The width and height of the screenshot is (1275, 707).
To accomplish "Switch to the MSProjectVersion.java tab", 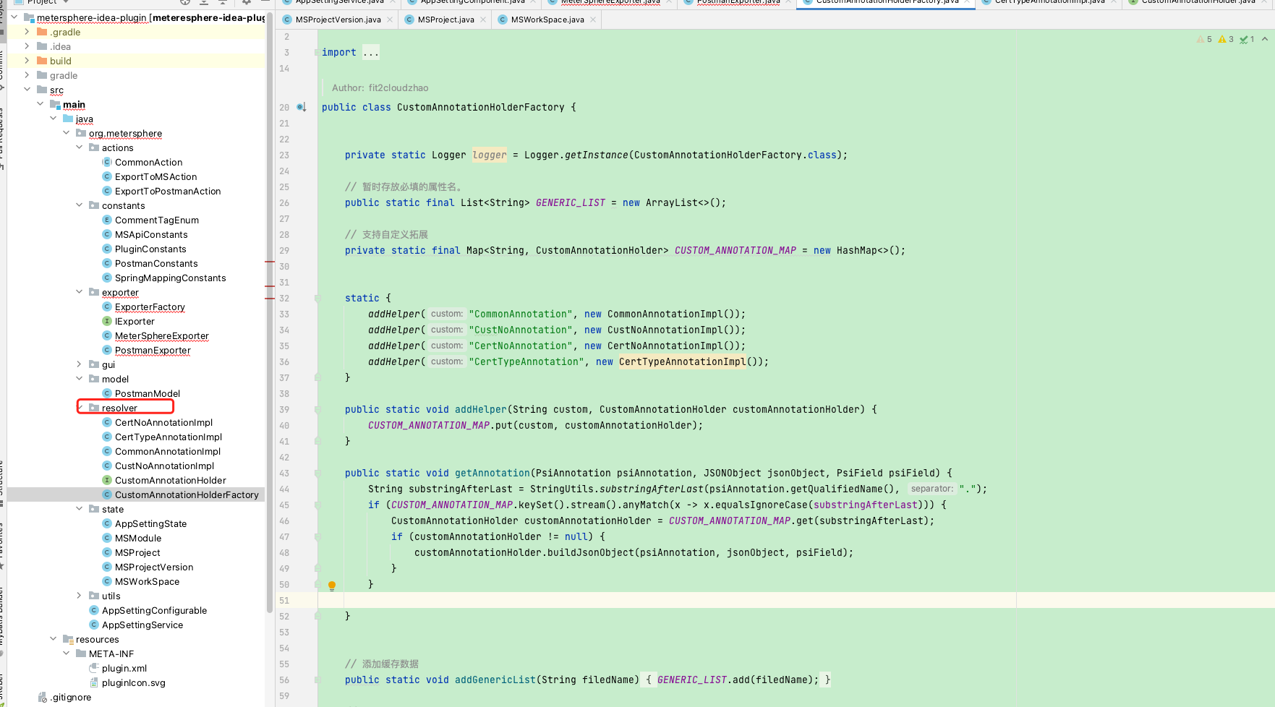I will (x=338, y=20).
